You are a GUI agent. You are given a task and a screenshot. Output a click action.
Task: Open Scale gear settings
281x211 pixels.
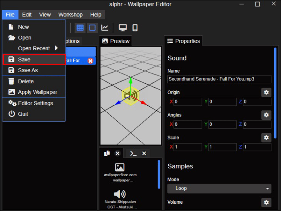coord(266,138)
